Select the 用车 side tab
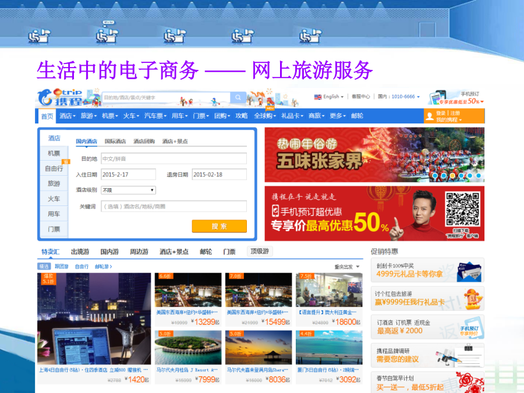Viewport: 524px width, 393px height. click(54, 214)
